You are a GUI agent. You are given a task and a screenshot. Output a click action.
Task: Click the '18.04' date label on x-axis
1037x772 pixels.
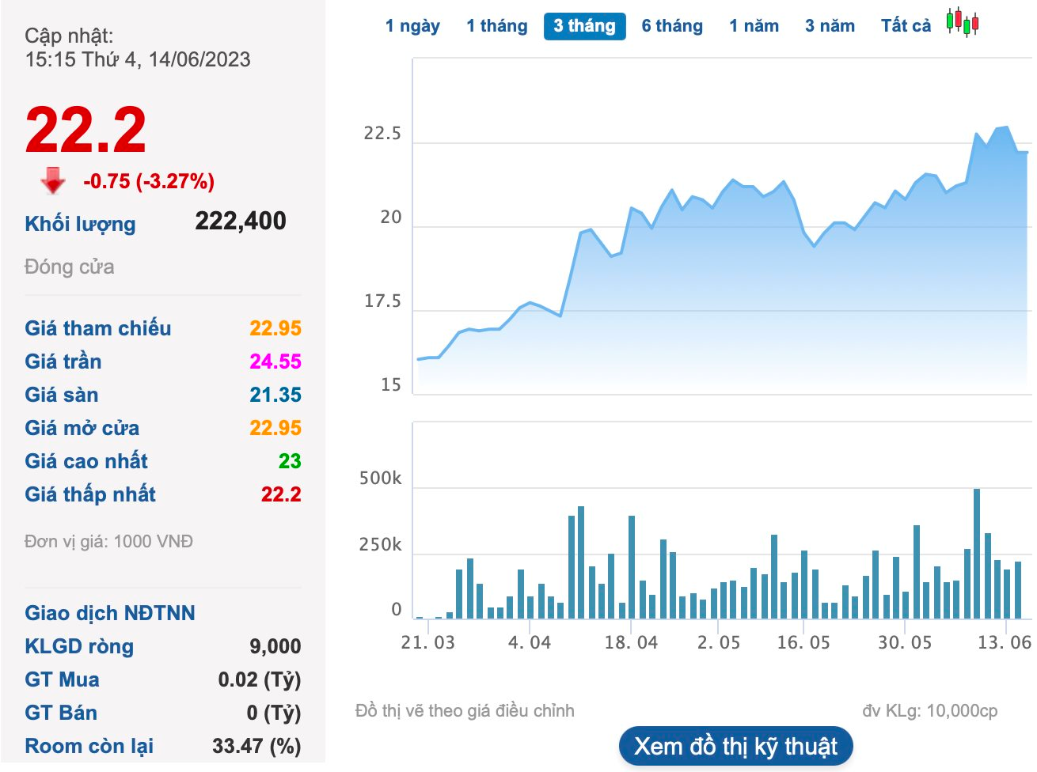(631, 642)
